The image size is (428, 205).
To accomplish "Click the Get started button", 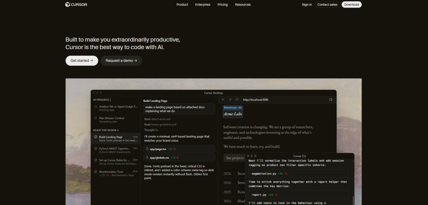I will pyautogui.click(x=82, y=61).
